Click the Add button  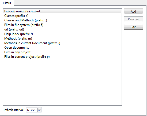pos(133,11)
